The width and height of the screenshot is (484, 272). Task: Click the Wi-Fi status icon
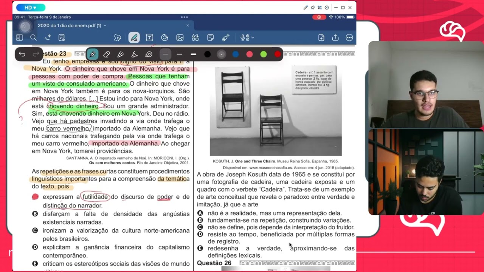pyautogui.click(x=331, y=17)
